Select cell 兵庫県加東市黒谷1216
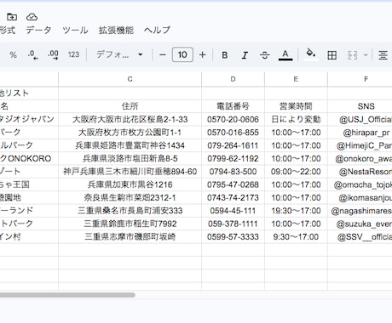392x323 pixels. click(130, 184)
